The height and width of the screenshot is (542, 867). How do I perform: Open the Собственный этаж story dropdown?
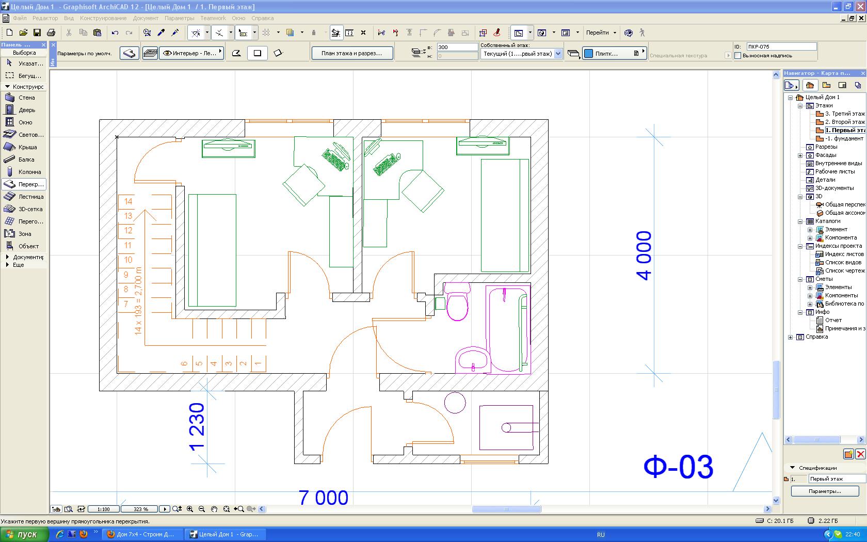(557, 54)
